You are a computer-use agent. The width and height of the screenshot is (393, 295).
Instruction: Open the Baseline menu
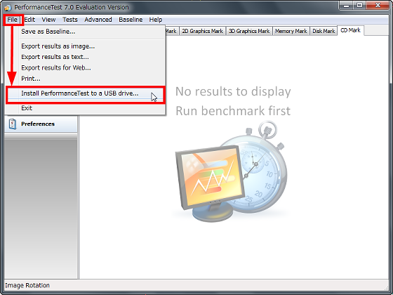[x=131, y=20]
